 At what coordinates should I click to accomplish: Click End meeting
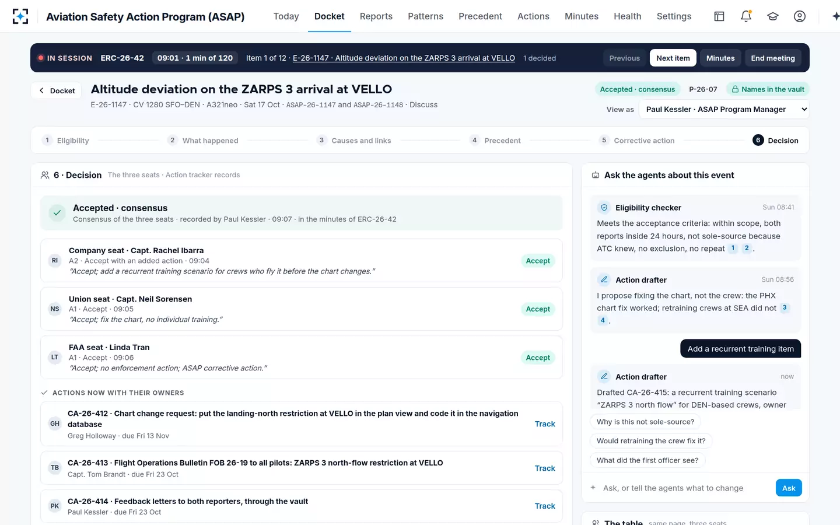[773, 58]
